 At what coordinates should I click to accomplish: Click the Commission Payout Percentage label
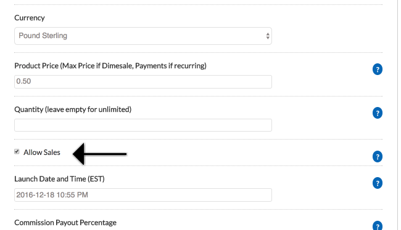pos(65,223)
